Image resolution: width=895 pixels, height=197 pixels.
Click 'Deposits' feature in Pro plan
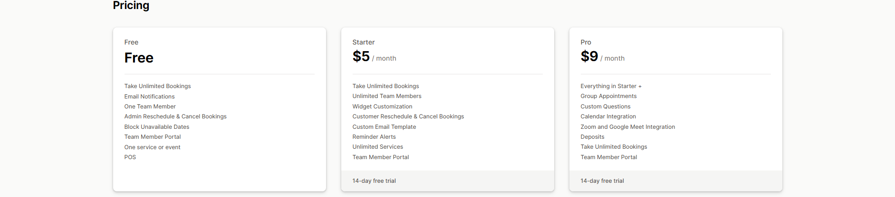[592, 137]
